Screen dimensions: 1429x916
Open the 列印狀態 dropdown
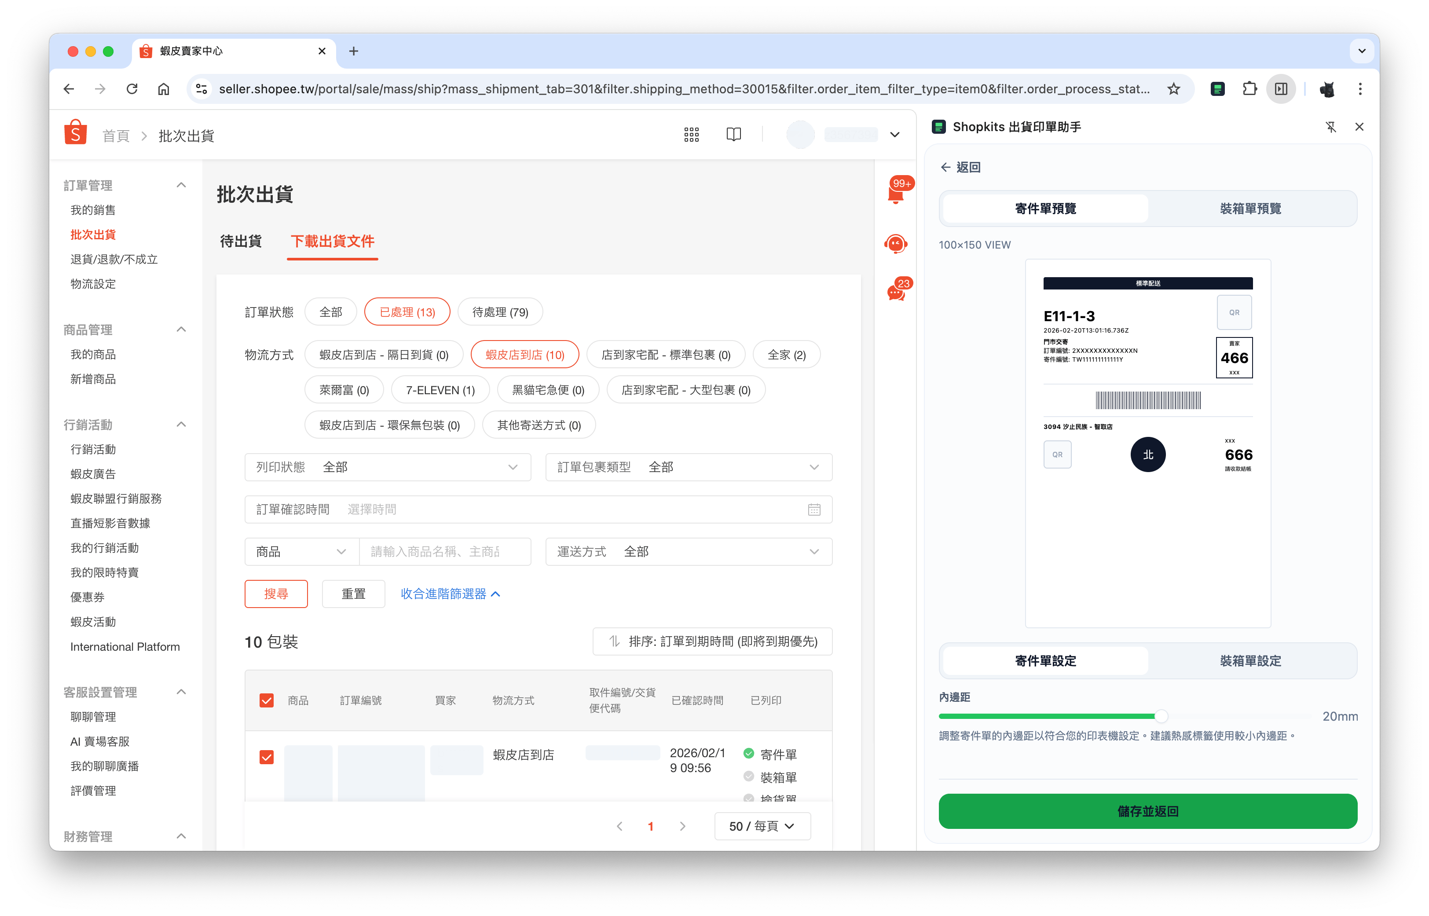pos(388,468)
